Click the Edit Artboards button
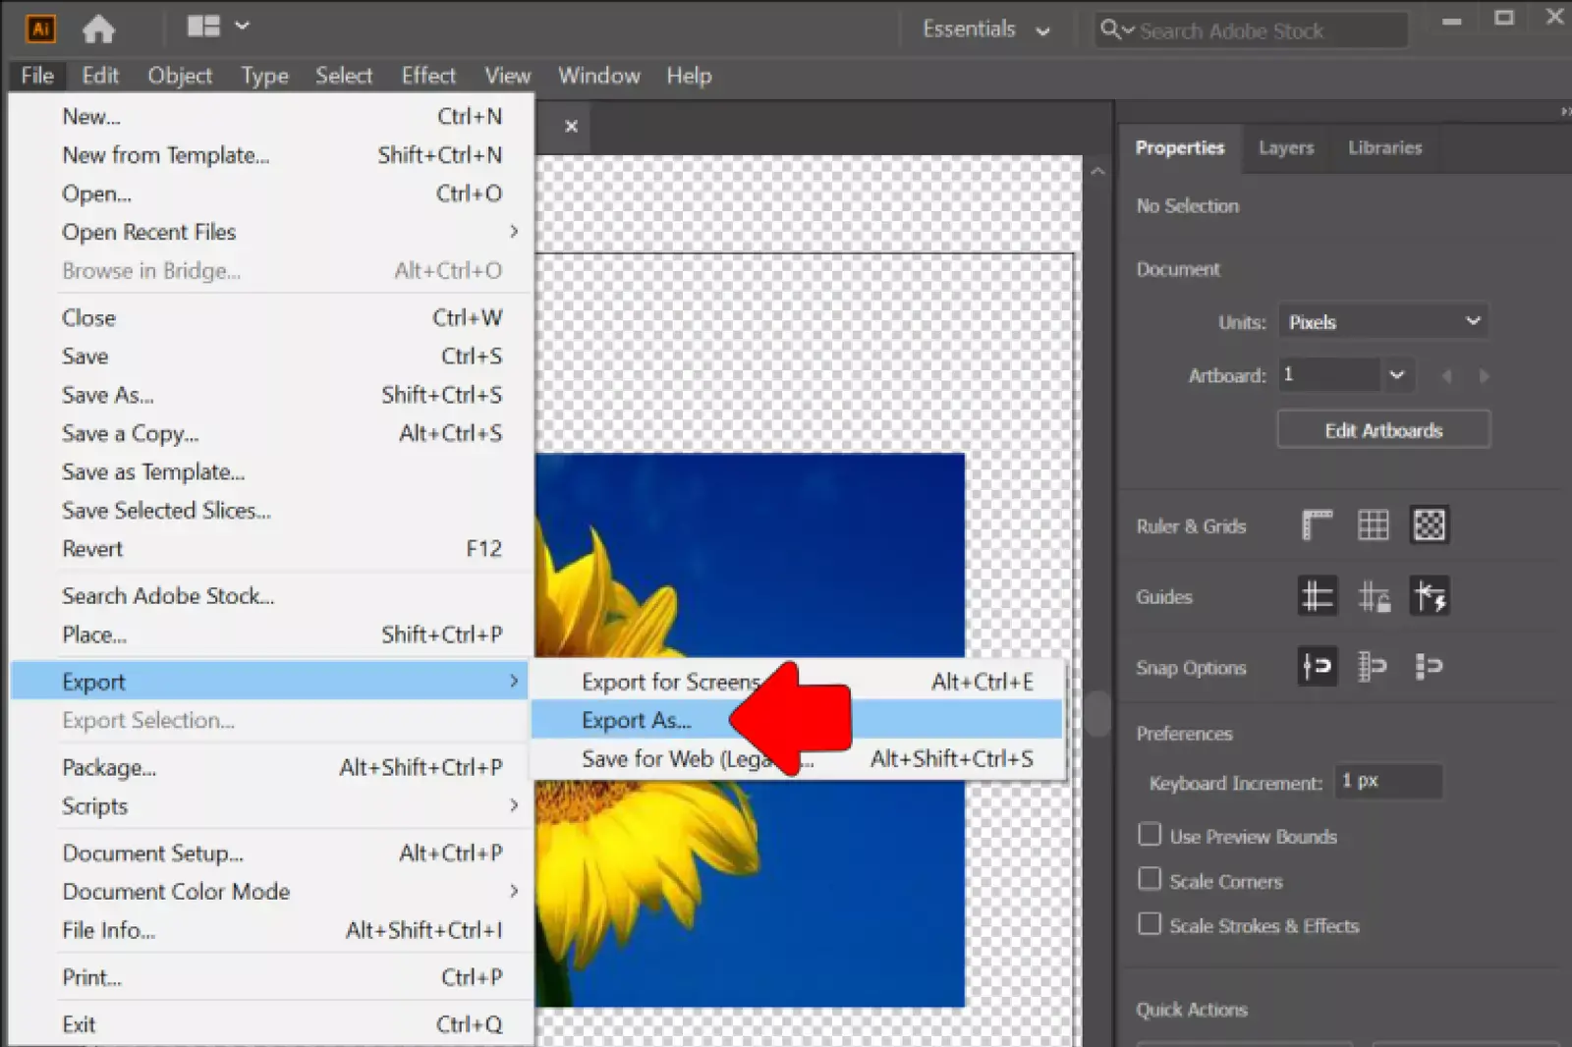Viewport: 1572px width, 1047px height. tap(1383, 430)
